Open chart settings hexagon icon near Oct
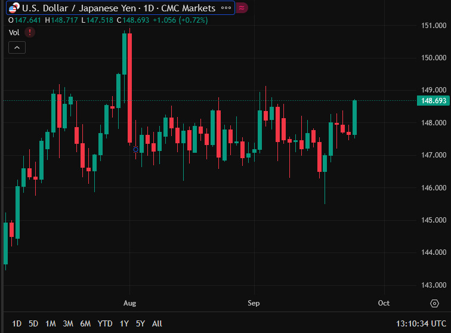This screenshot has width=451, height=333. [x=434, y=303]
